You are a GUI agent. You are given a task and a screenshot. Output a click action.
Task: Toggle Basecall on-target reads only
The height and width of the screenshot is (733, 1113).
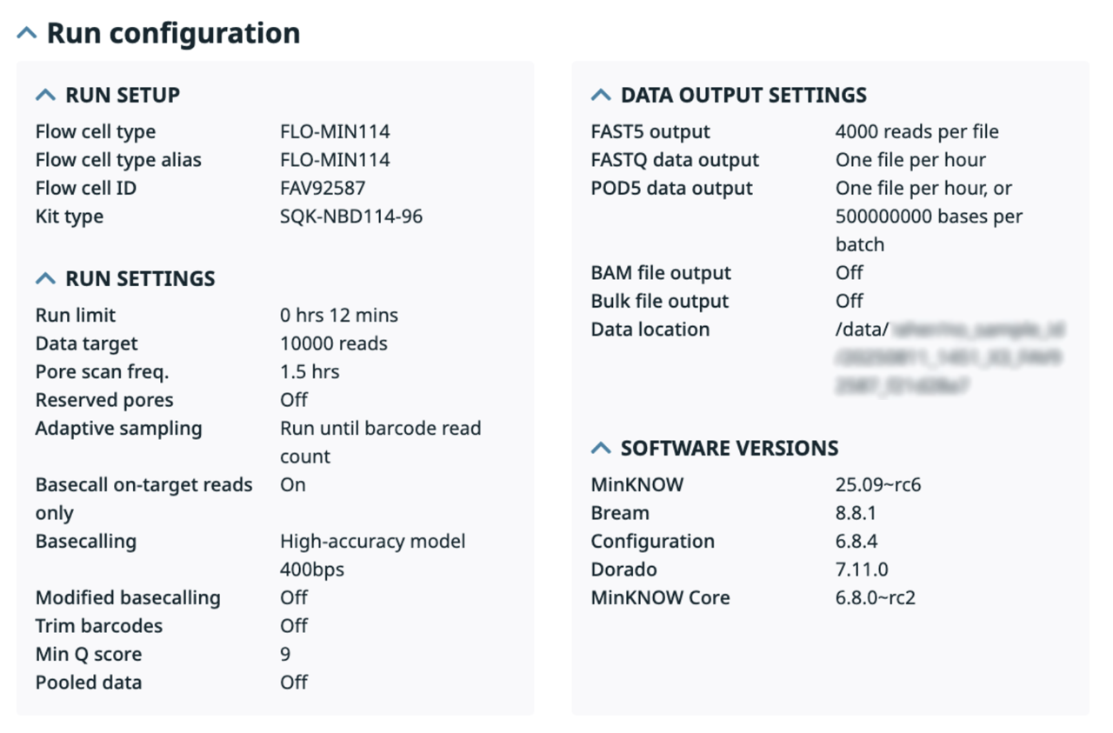(x=293, y=484)
